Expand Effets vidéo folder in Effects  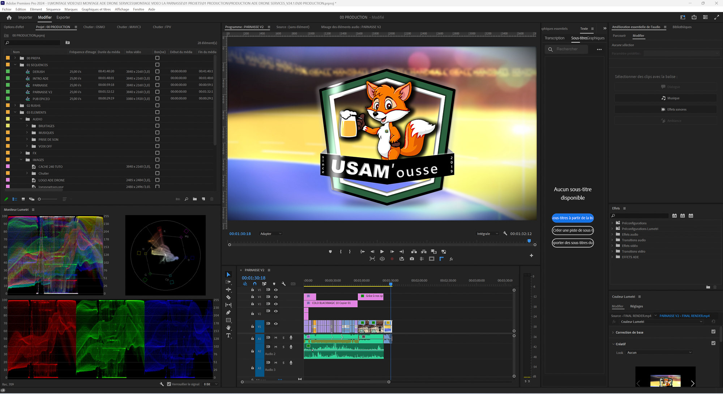point(612,246)
